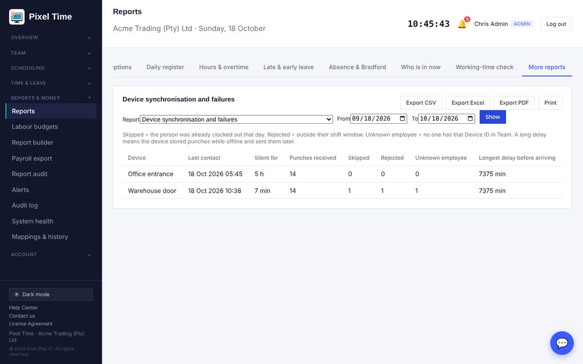The width and height of the screenshot is (583, 364).
Task: Open the From date calendar picker icon
Action: (402, 119)
